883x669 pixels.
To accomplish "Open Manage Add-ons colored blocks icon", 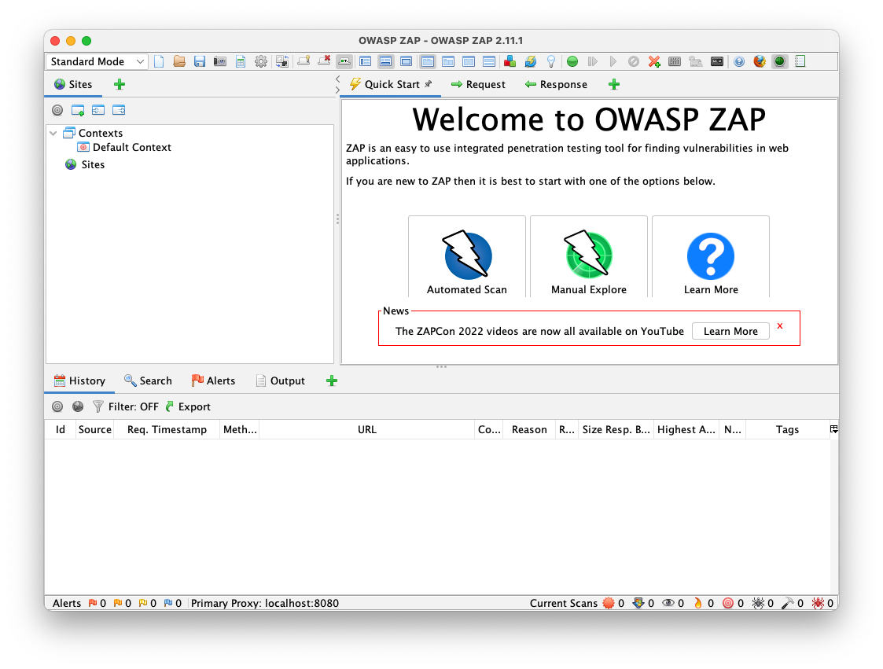I will pos(510,61).
